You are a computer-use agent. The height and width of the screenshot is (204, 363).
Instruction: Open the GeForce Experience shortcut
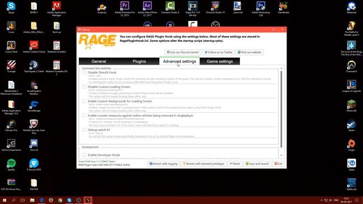pyautogui.click(x=11, y=145)
